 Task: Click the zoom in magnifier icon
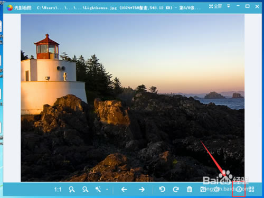72,190
